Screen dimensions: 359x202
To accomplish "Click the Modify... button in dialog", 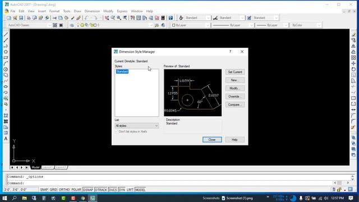I will (235, 89).
